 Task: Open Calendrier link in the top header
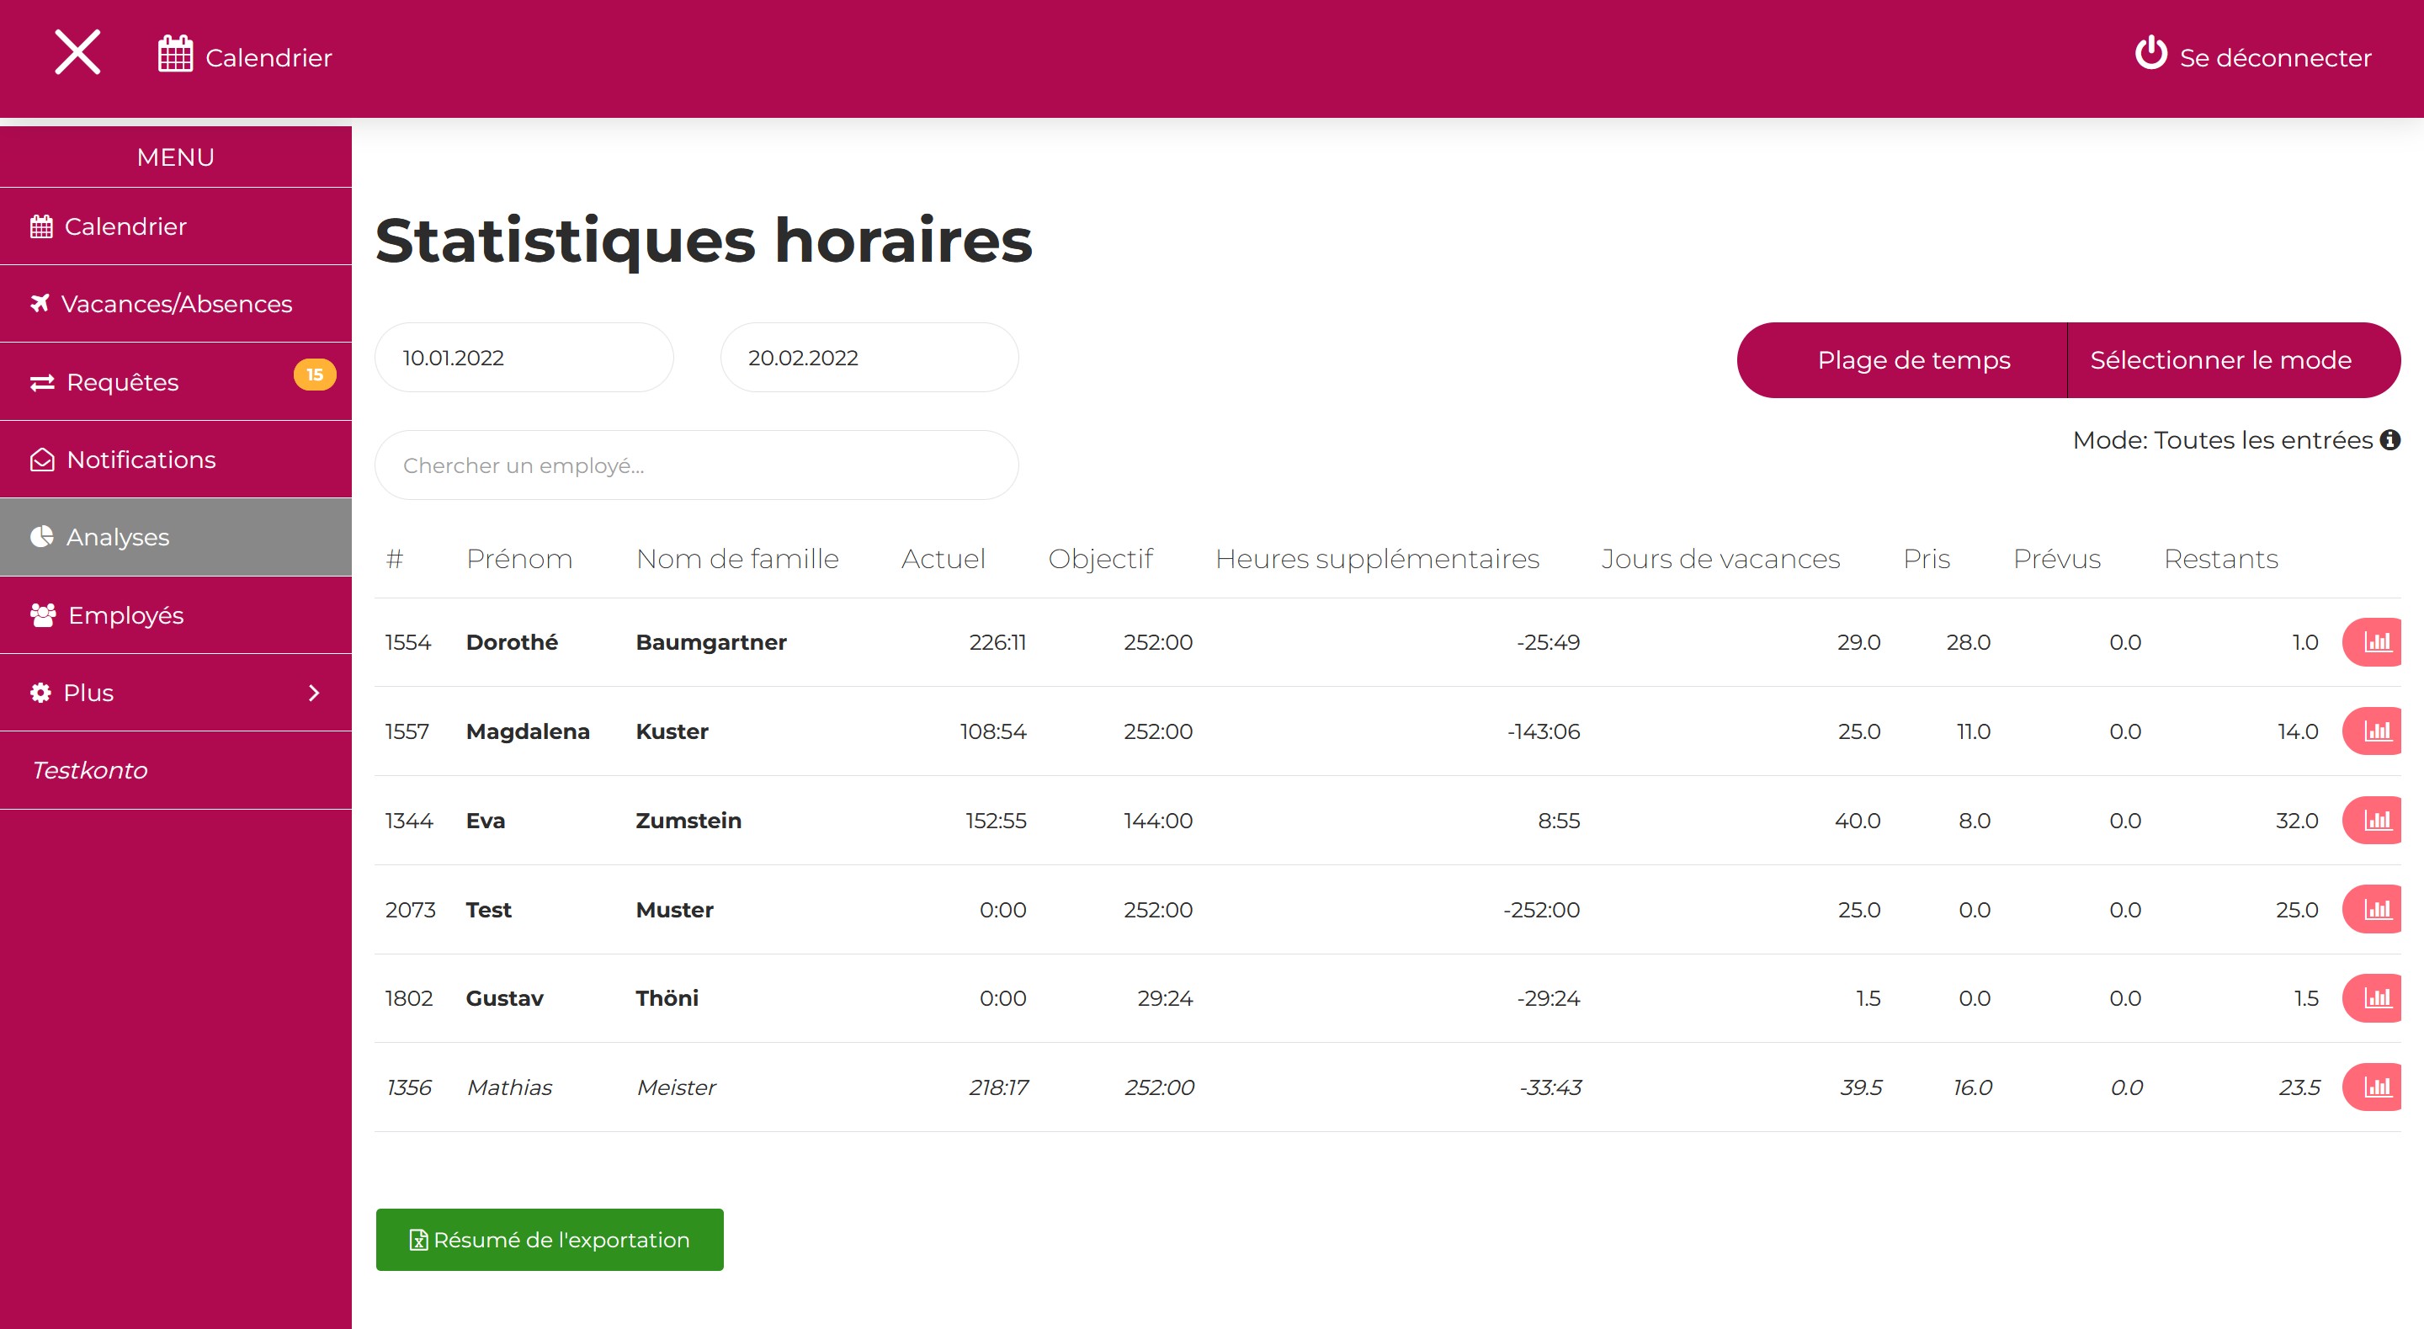coord(245,57)
